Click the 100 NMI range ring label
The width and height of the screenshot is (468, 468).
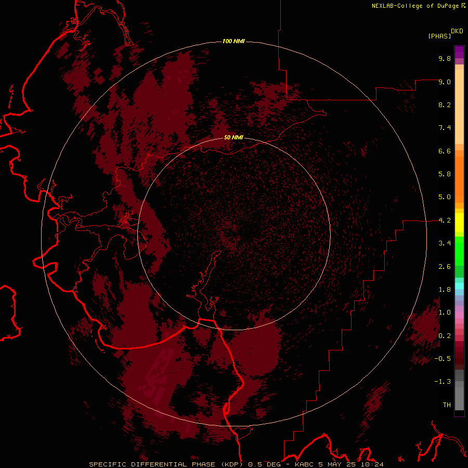(x=233, y=41)
